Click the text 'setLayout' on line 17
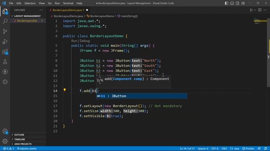 tap(93, 106)
